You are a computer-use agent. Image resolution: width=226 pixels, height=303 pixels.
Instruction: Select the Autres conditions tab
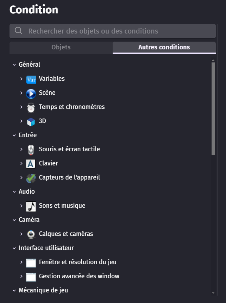pos(164,47)
